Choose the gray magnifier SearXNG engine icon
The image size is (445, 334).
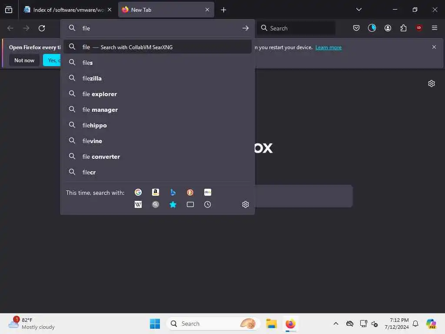[155, 204]
